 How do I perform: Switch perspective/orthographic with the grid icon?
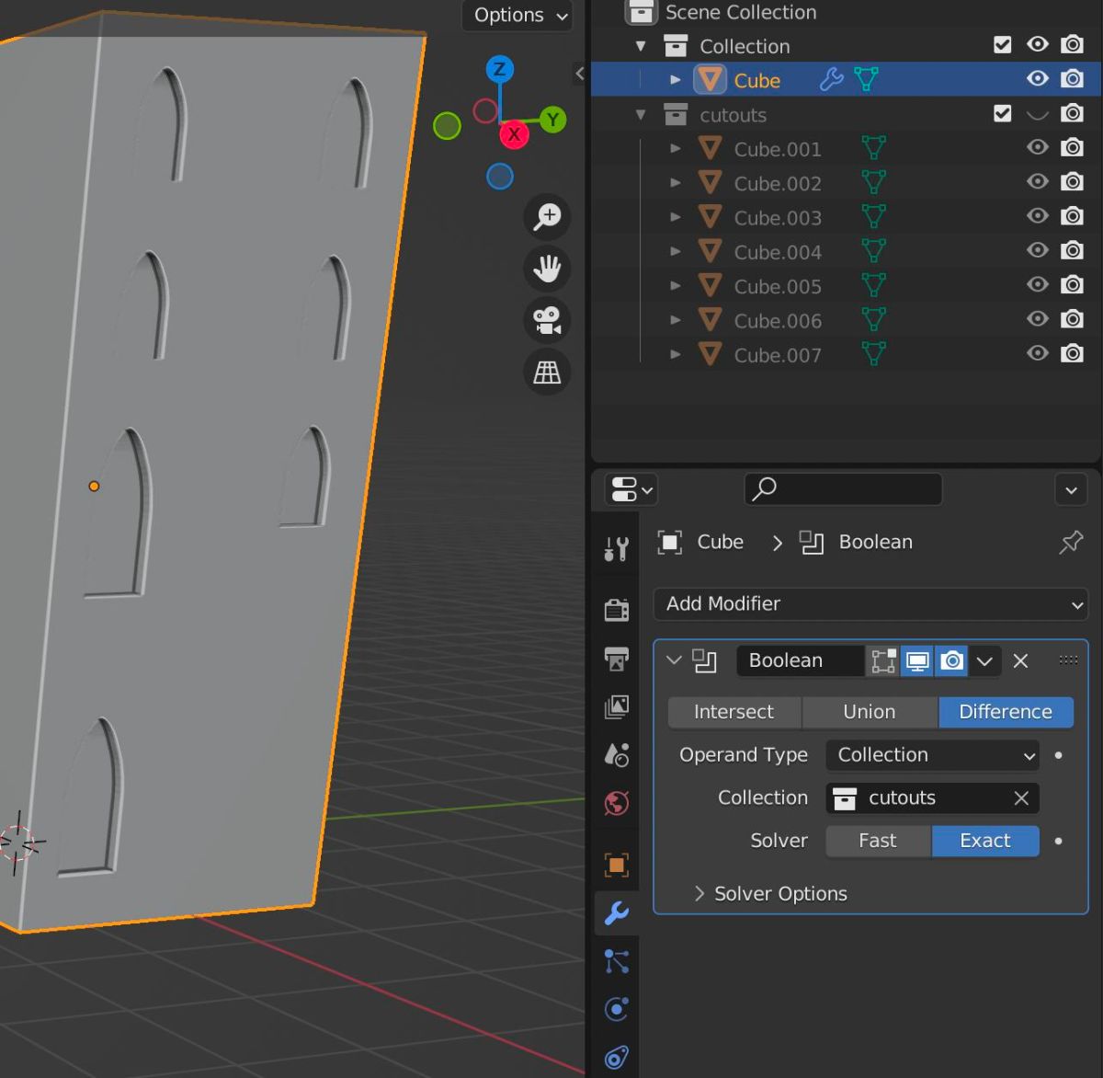tap(547, 373)
